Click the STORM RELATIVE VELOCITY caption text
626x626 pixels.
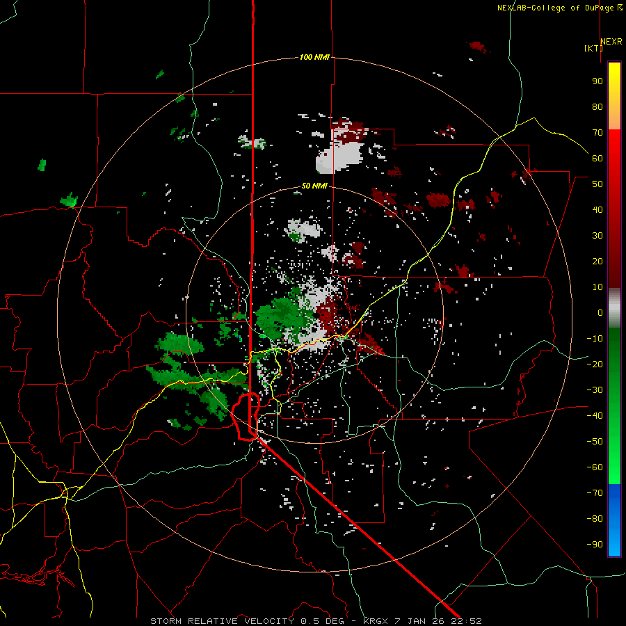(x=222, y=621)
